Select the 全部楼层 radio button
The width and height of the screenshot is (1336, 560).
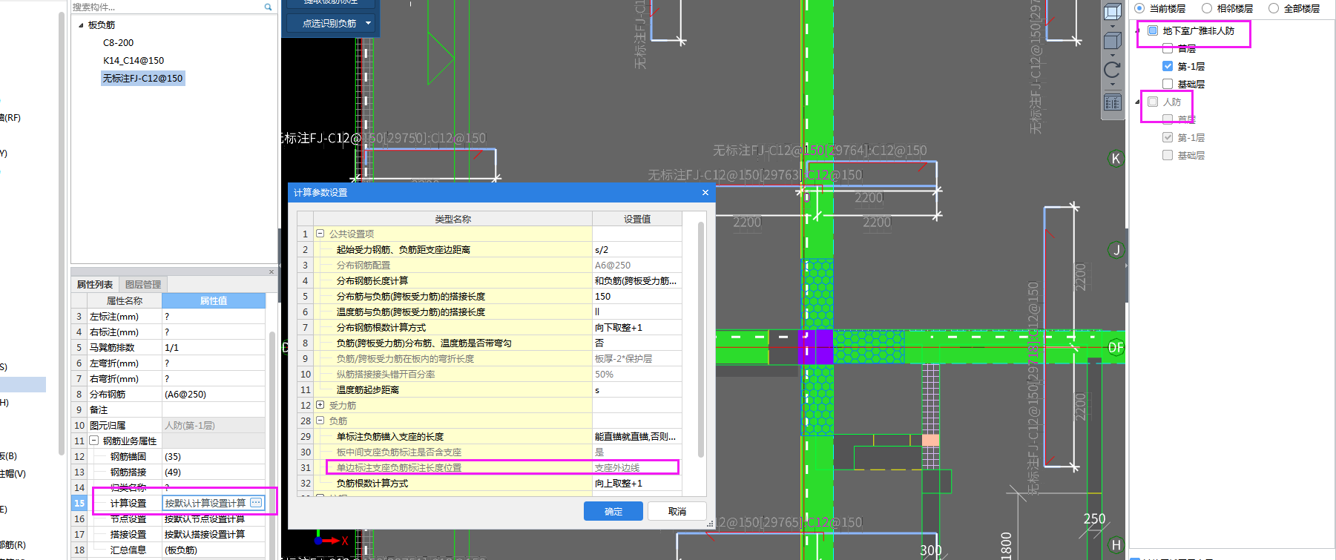tap(1274, 8)
